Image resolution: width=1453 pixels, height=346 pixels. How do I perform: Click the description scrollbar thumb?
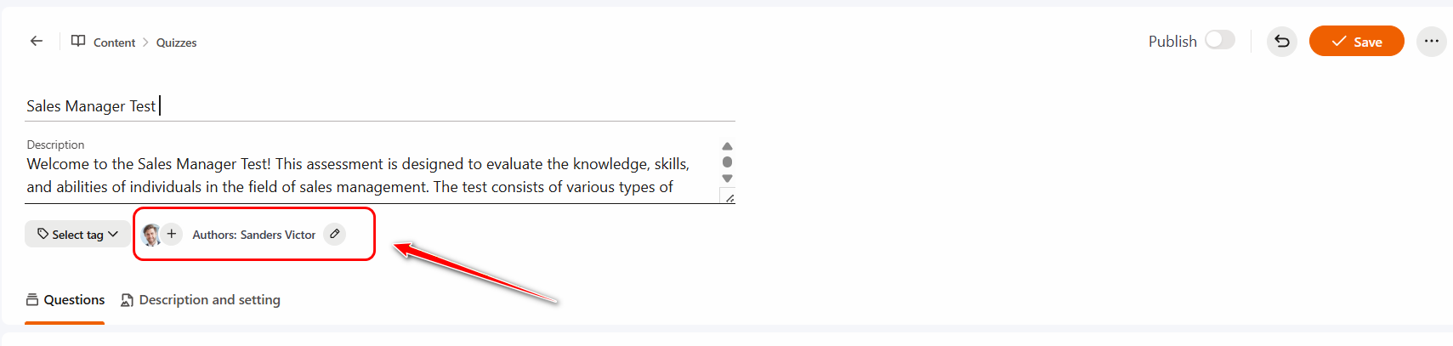pos(727,162)
